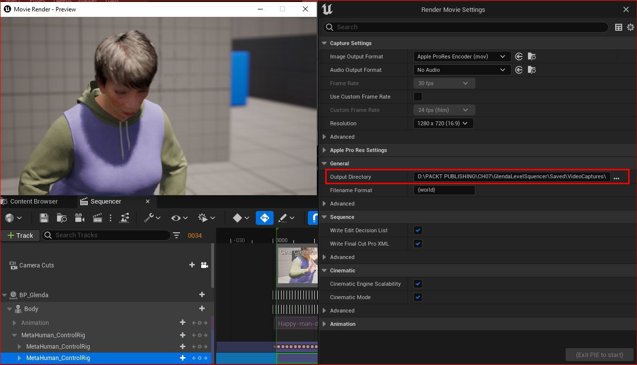Browse for Image Output Format asset
The height and width of the screenshot is (365, 637).
[x=531, y=56]
